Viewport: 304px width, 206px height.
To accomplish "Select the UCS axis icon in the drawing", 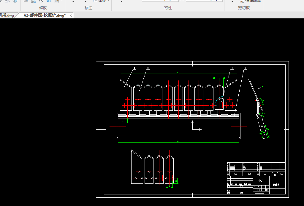I will click(197, 126).
